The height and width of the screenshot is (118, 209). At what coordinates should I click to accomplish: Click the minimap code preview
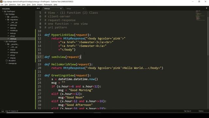coord(200,15)
